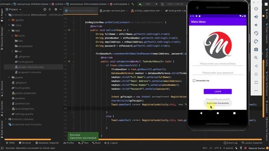The width and height of the screenshot is (269, 151).
Task: Click the UTF-8 encoding status bar entry
Action: click(218, 148)
